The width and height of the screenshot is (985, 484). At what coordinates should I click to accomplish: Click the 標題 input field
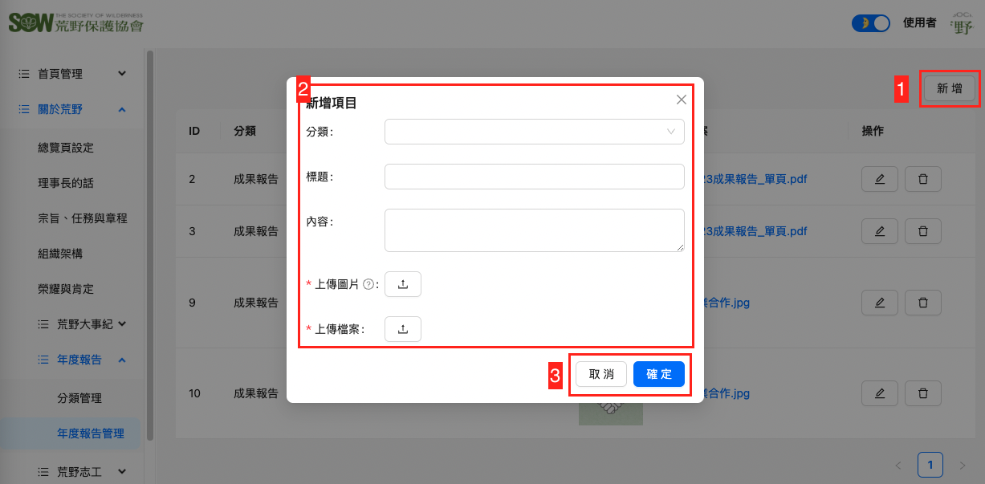pyautogui.click(x=534, y=177)
